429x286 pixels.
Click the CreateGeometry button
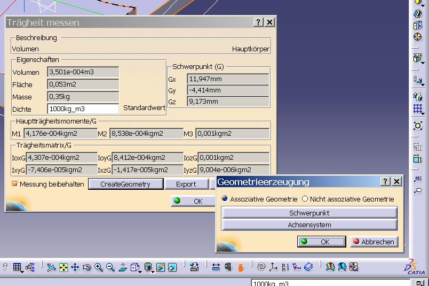click(125, 184)
